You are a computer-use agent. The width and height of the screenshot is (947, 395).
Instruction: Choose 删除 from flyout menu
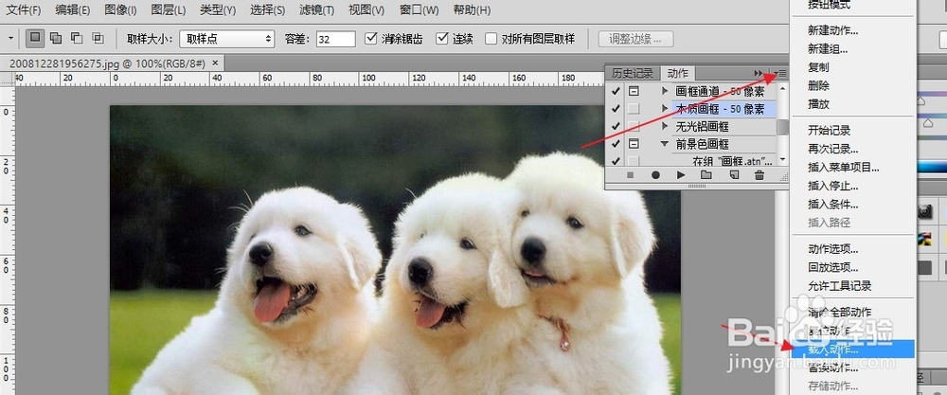point(818,86)
